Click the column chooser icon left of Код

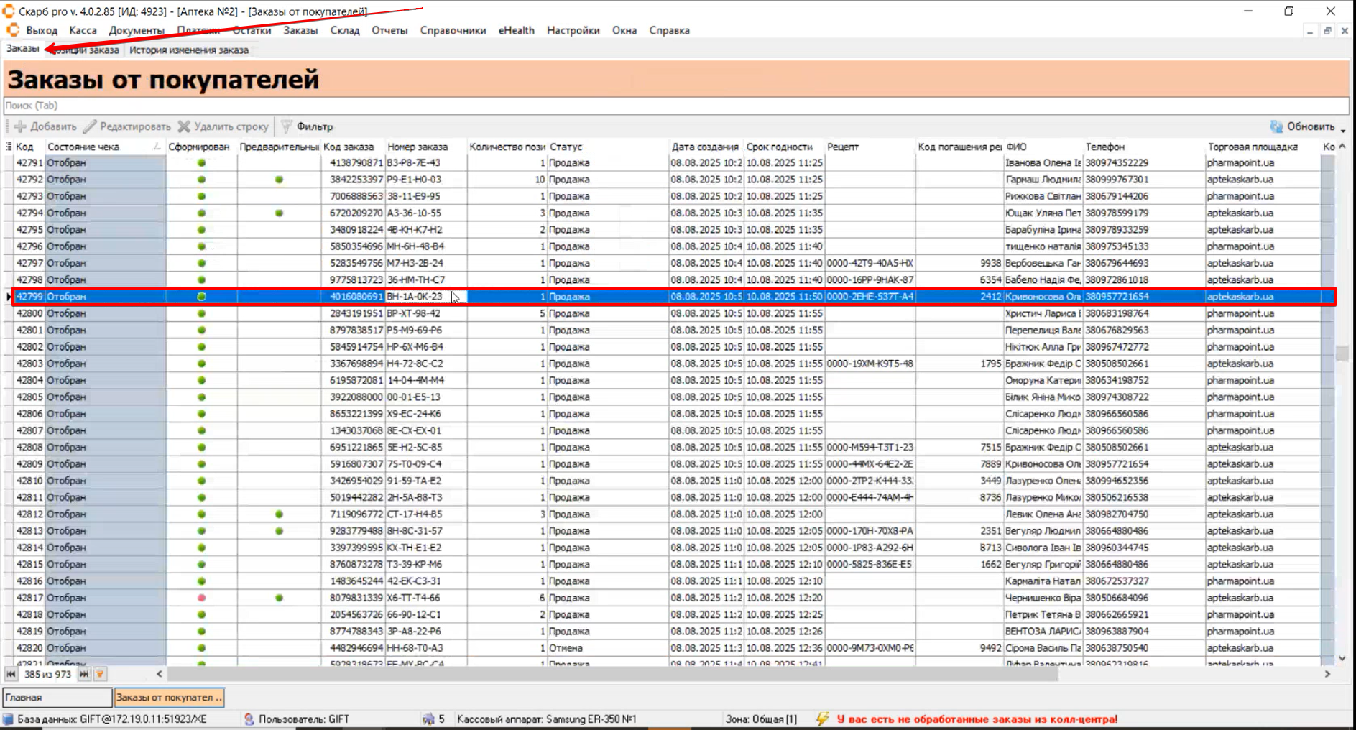coord(9,147)
